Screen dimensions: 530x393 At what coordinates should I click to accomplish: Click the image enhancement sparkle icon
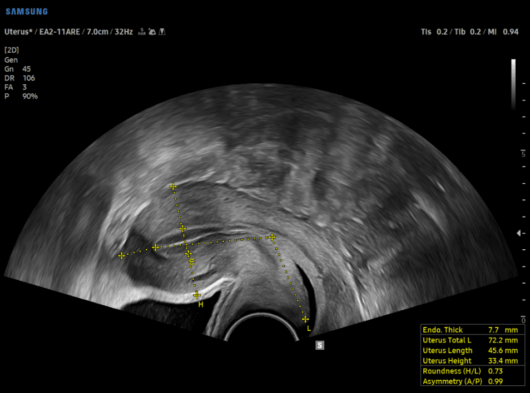pyautogui.click(x=152, y=32)
